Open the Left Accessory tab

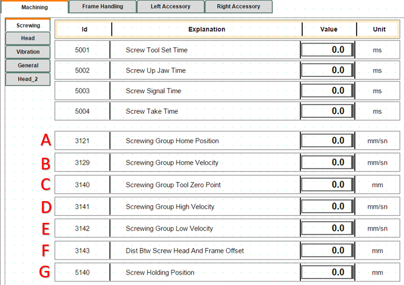[170, 6]
